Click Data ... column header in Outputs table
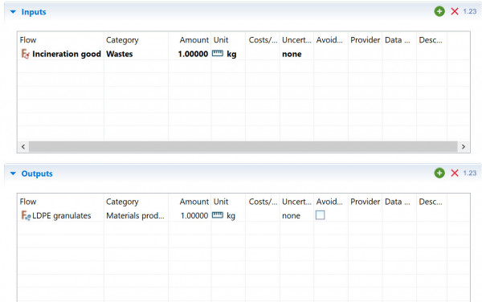Viewport: 482px width, 302px height. [398, 202]
